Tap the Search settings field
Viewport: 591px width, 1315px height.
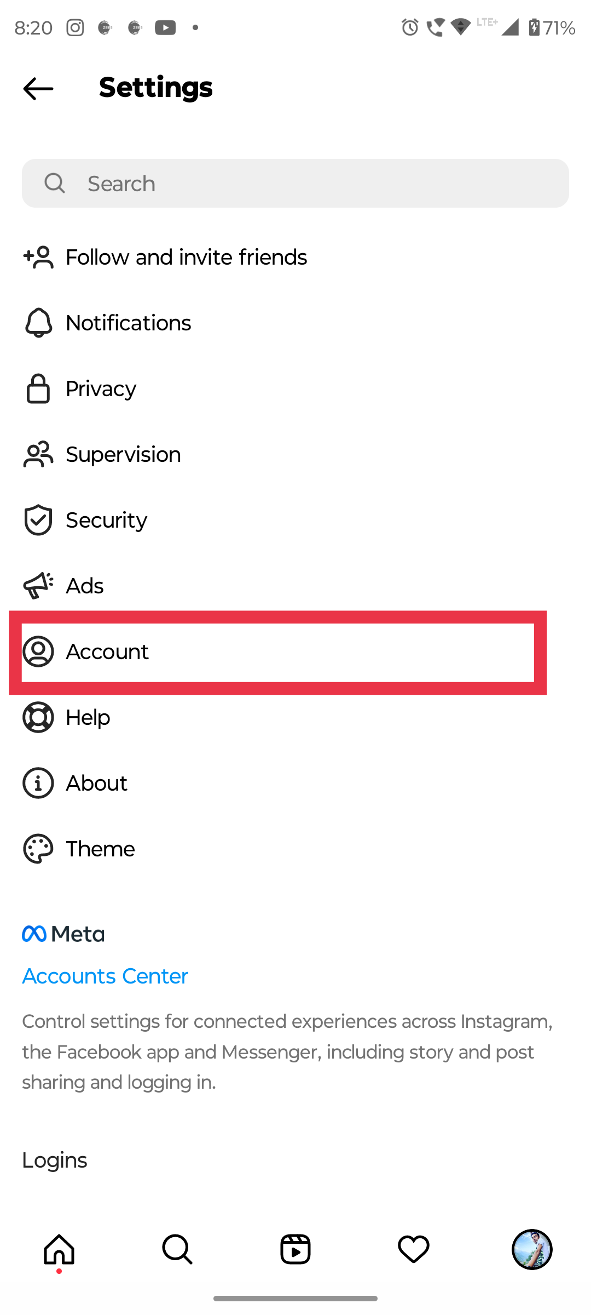[x=296, y=184]
